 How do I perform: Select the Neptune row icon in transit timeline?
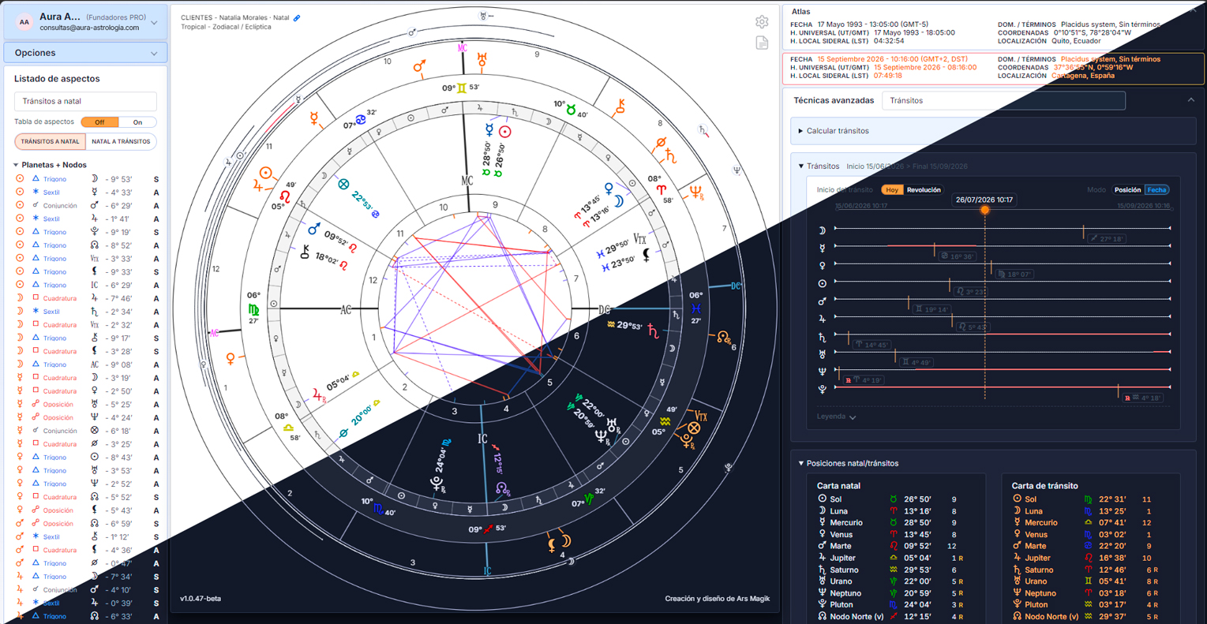822,372
